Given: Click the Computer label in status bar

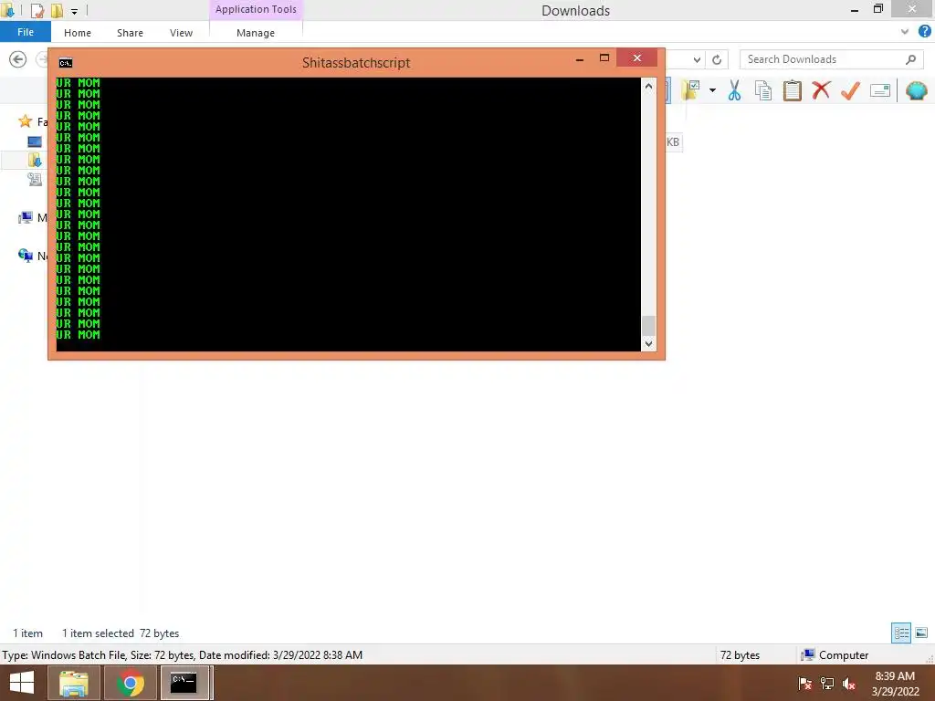Looking at the screenshot, I should 843,655.
